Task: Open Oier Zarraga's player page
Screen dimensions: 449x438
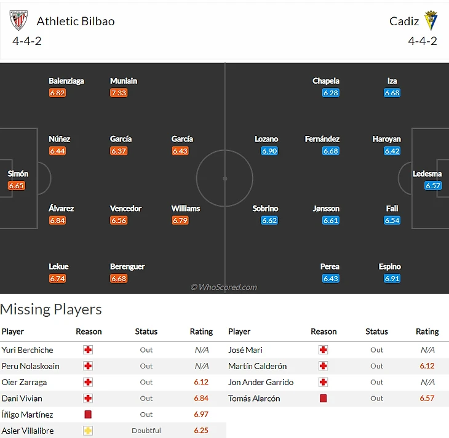Action: coord(24,382)
